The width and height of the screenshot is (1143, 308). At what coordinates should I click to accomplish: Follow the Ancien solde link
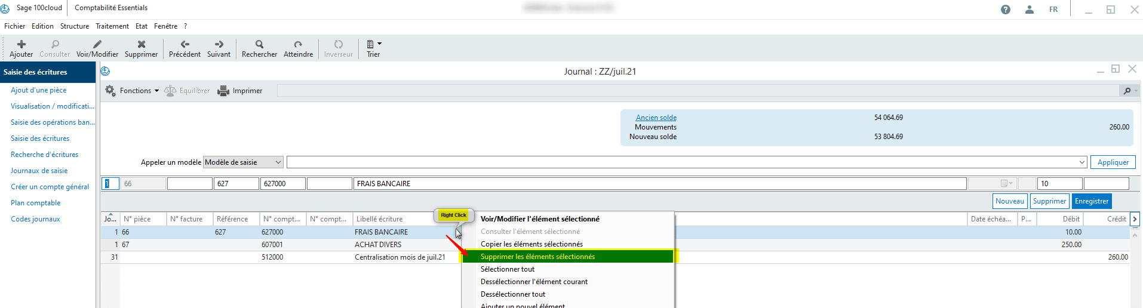tap(656, 118)
